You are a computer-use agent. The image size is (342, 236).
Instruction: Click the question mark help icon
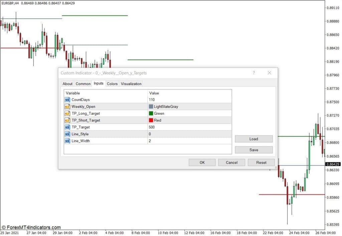[x=253, y=73]
